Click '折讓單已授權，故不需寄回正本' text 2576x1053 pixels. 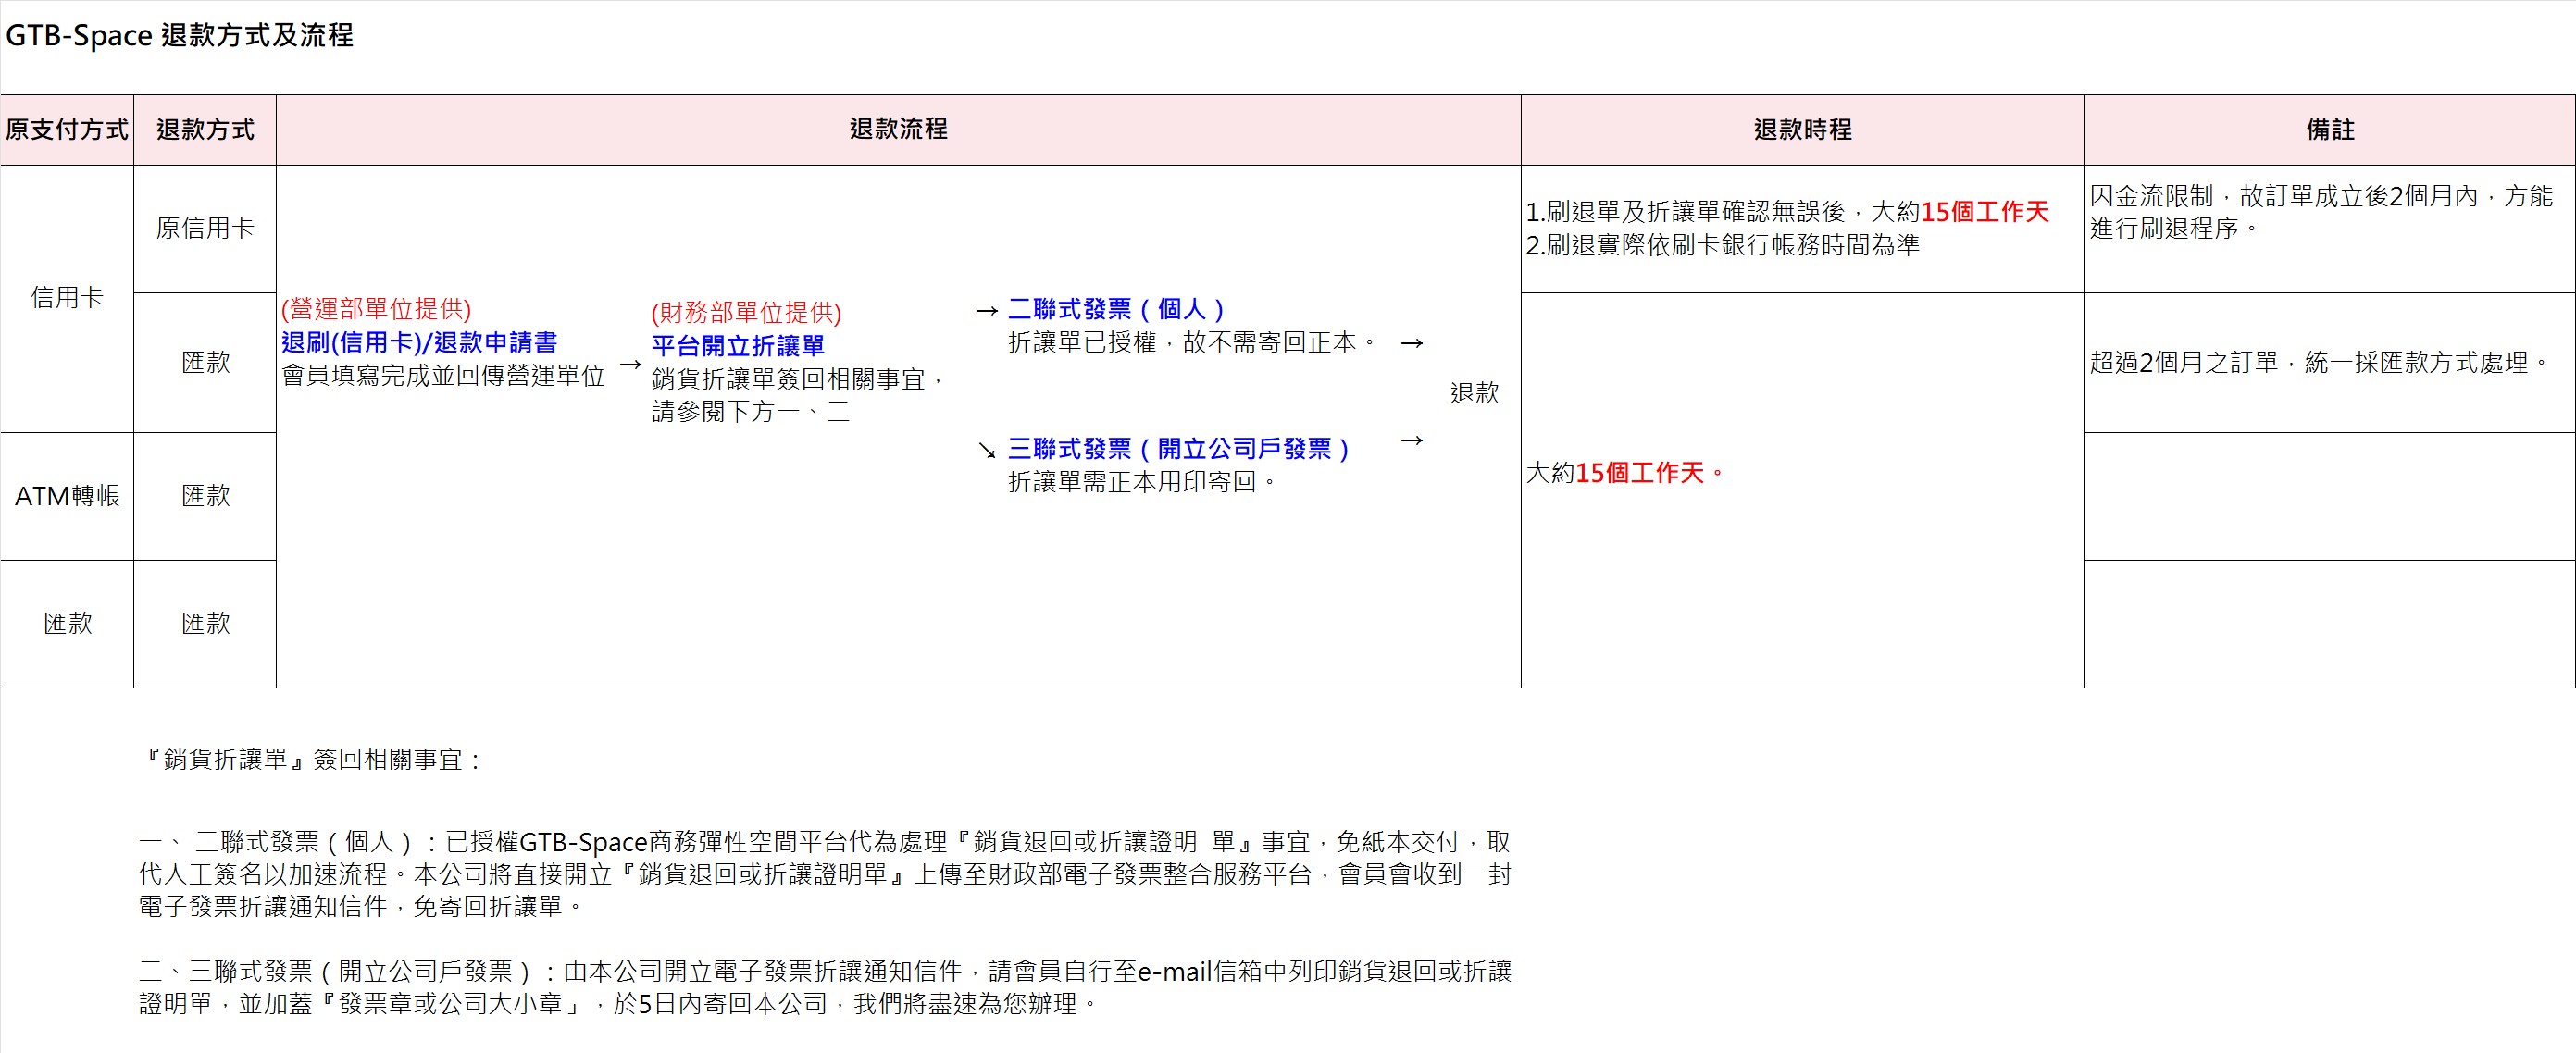(1193, 343)
